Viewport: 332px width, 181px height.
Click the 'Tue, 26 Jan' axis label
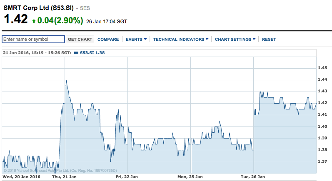click(x=253, y=176)
